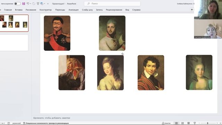Open the undo history dropdown arrow
Viewport: 222px width, 125px height.
coord(31,4)
